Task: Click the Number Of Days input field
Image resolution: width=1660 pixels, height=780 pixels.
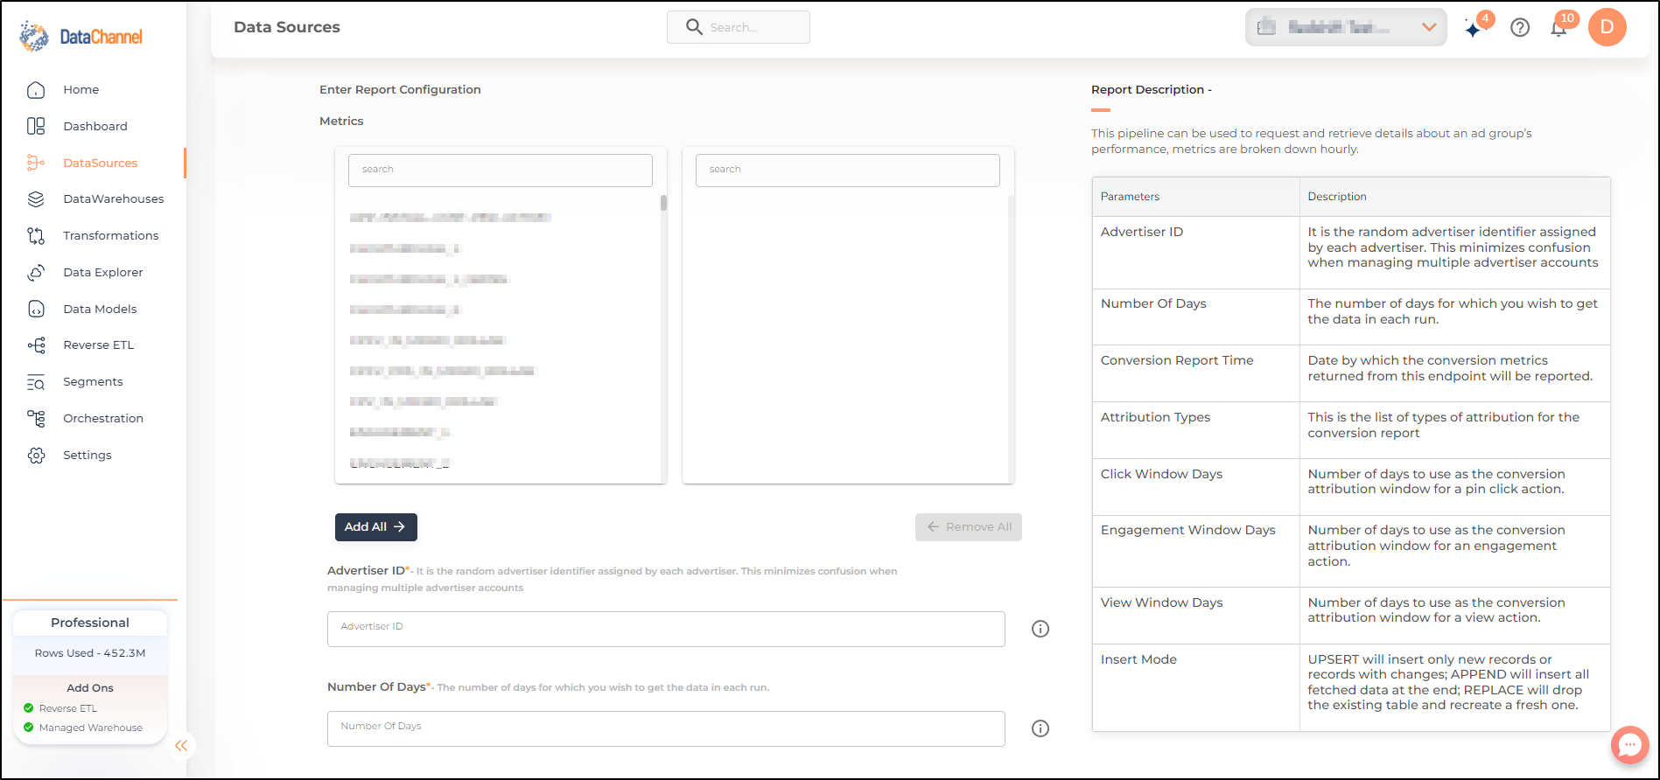Action: [666, 728]
